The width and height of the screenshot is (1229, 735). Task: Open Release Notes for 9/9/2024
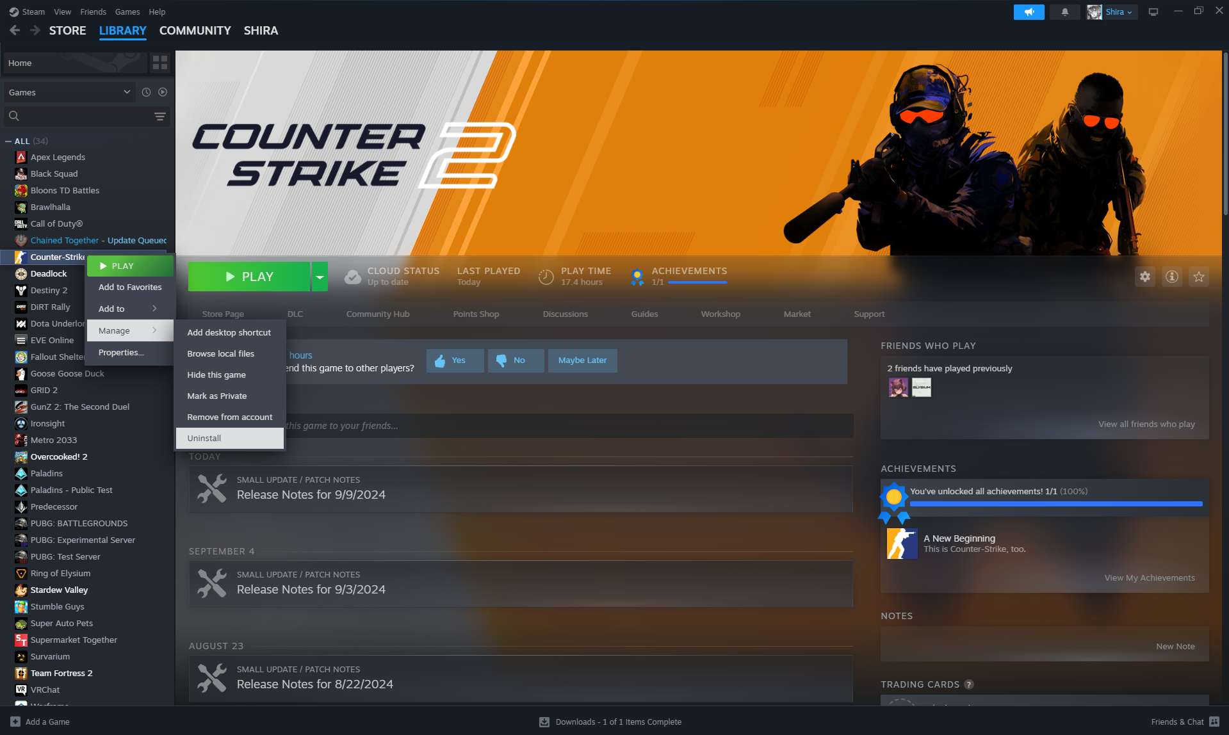[x=520, y=489]
